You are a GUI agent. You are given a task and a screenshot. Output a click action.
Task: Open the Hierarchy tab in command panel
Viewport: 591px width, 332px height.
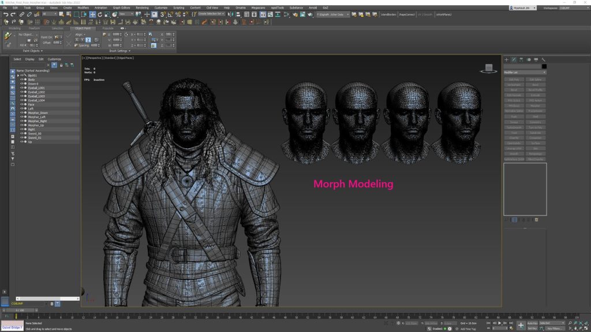tap(521, 59)
